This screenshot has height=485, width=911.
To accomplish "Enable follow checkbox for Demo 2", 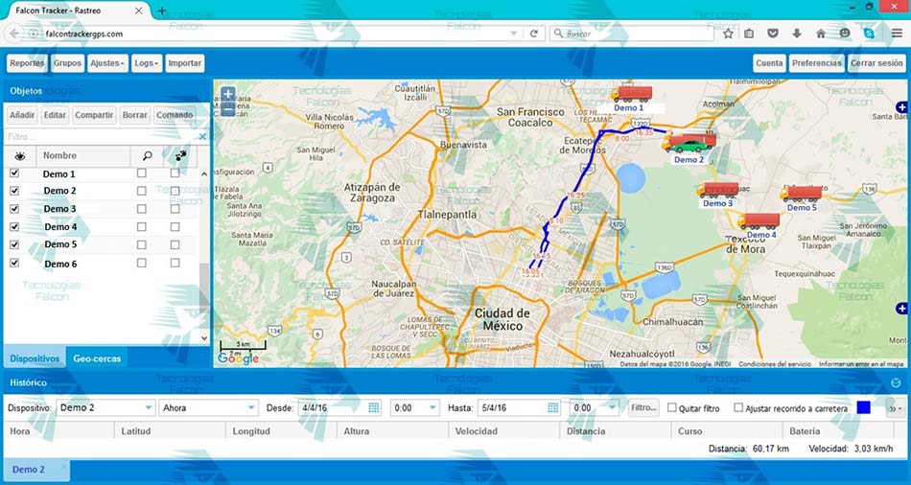I will (x=141, y=191).
